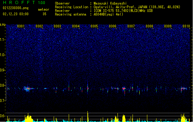Screen dimensions: 193x122
Task: Click the meteor count value 35
Action: [44, 14]
